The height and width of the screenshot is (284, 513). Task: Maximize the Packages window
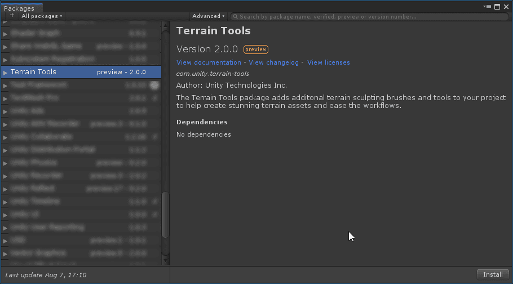point(497,7)
